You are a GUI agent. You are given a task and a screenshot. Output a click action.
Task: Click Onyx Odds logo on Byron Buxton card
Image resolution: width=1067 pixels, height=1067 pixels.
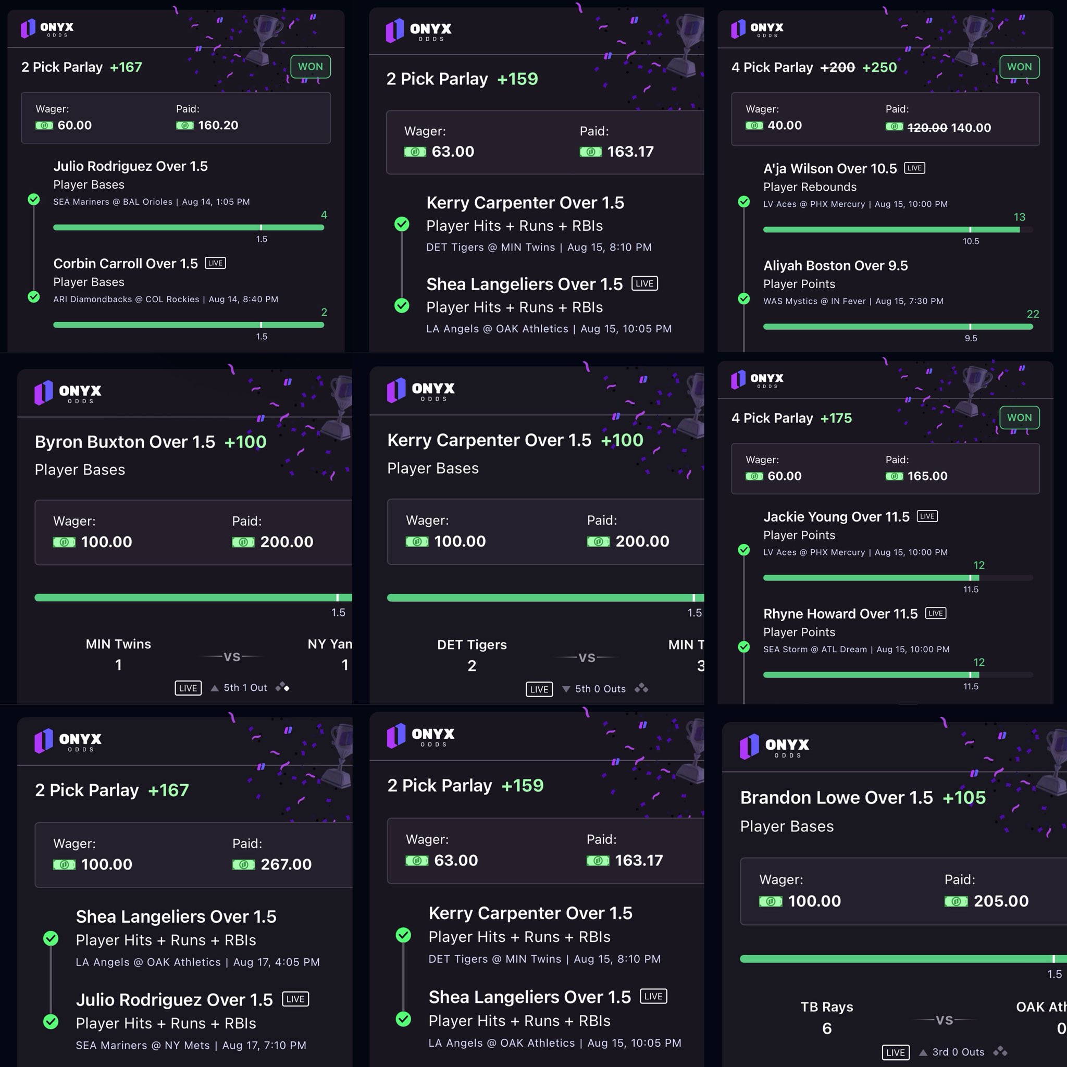click(x=68, y=393)
